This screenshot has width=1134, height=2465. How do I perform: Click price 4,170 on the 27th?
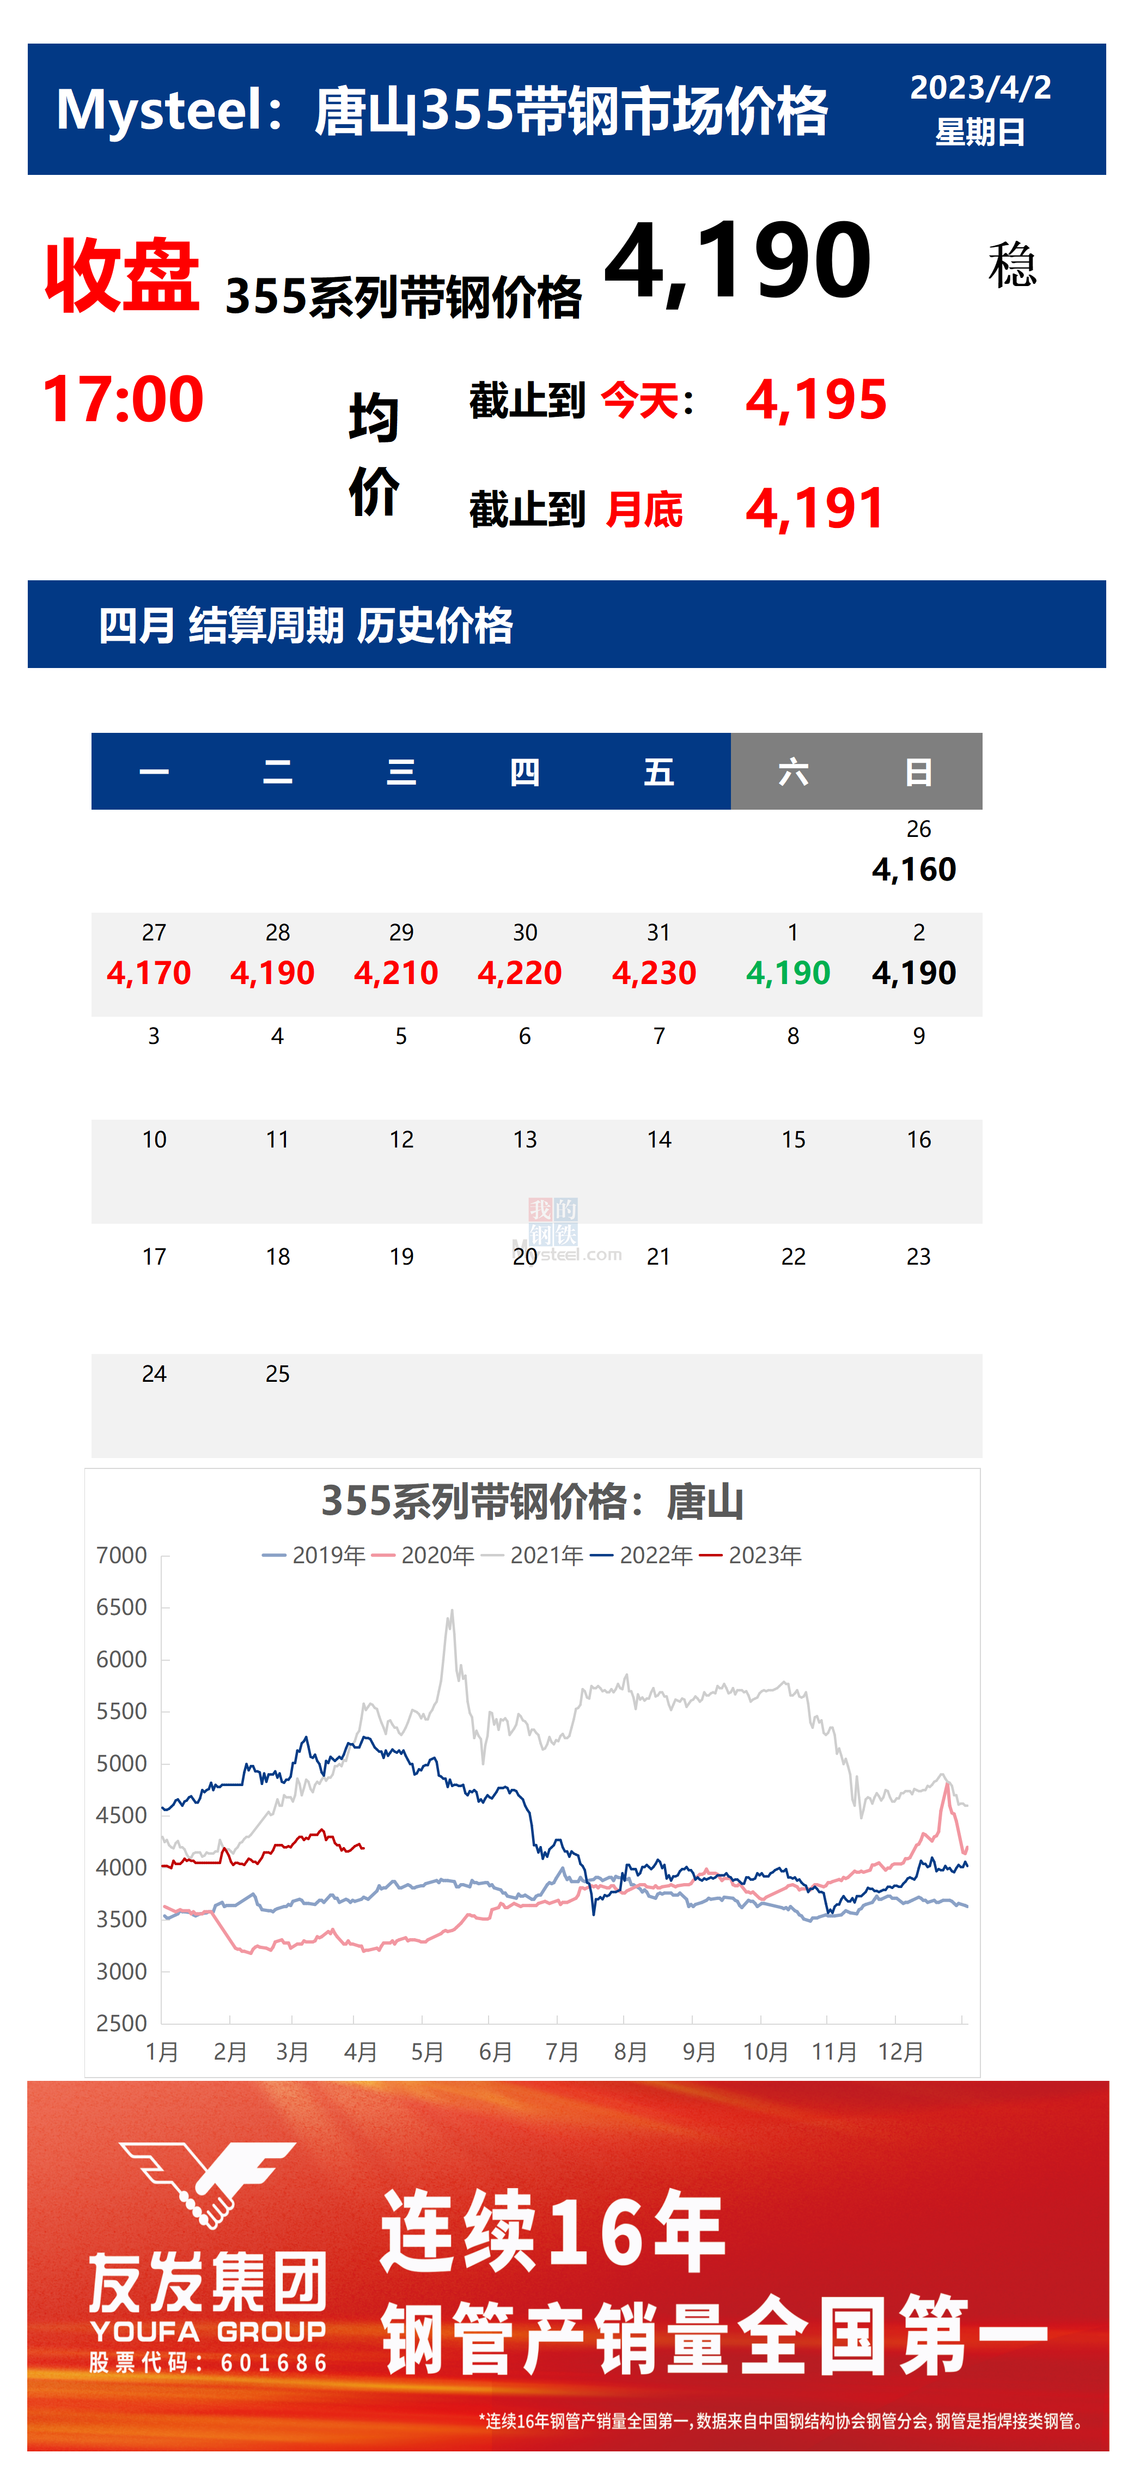point(148,973)
